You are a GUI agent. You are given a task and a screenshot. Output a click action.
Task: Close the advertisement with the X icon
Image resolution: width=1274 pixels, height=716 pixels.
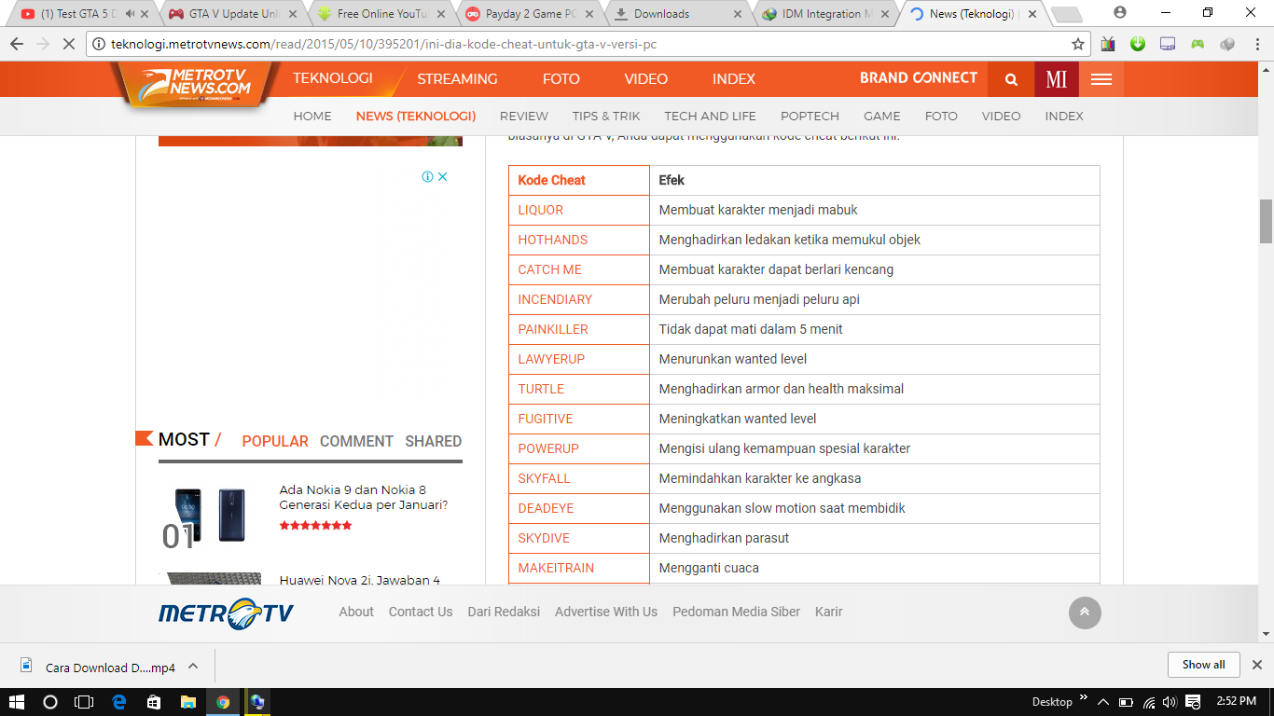[x=443, y=176]
